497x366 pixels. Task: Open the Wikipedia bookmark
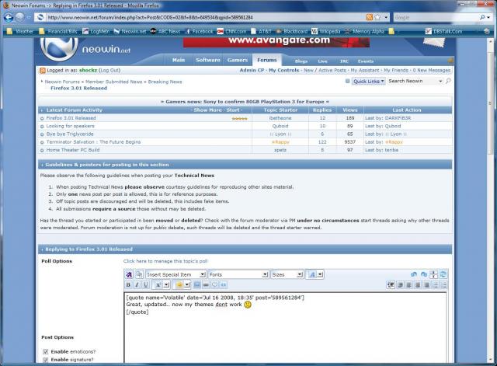[326, 31]
